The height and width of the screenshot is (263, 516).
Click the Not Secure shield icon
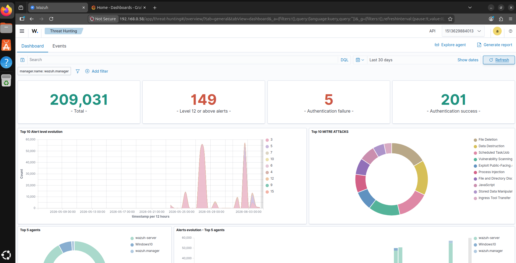pos(92,19)
